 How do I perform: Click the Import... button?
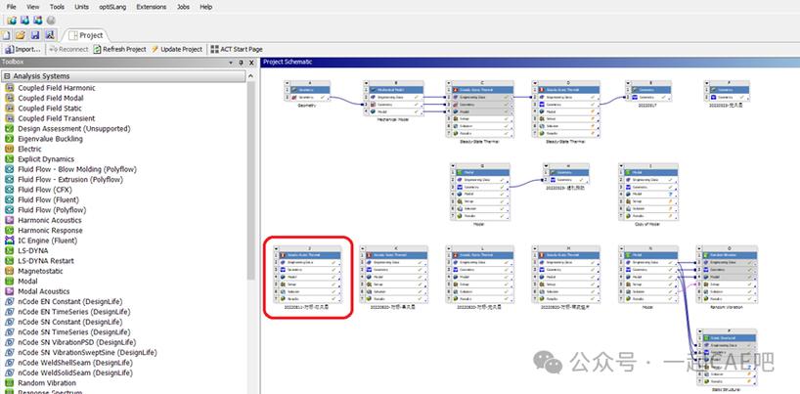click(x=22, y=50)
